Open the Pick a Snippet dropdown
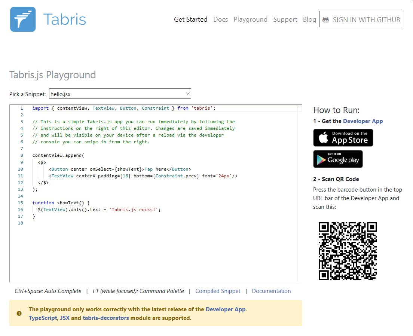This screenshot has height=336, width=413. click(120, 94)
